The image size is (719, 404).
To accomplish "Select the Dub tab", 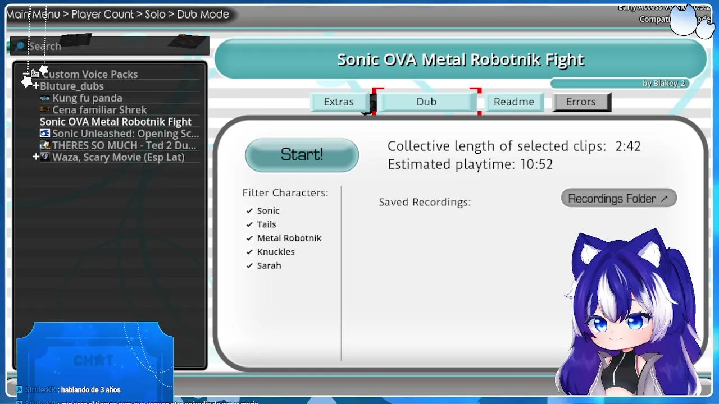I will coord(426,102).
